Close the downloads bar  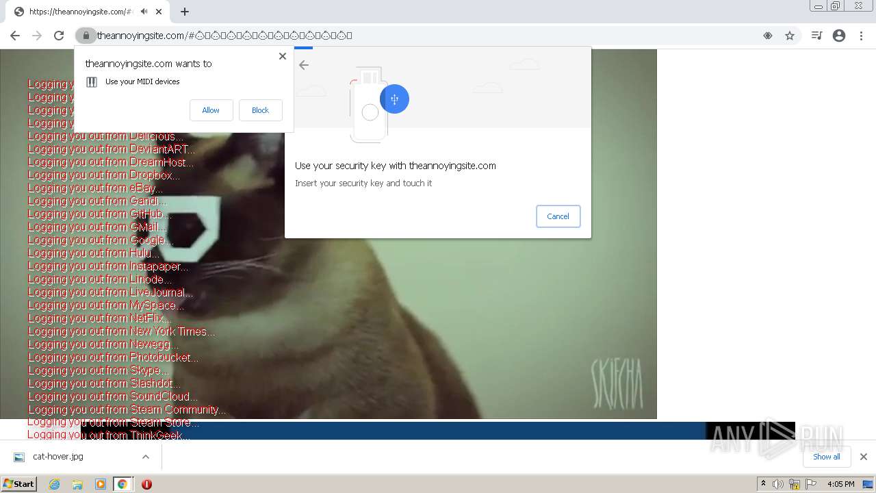863,457
